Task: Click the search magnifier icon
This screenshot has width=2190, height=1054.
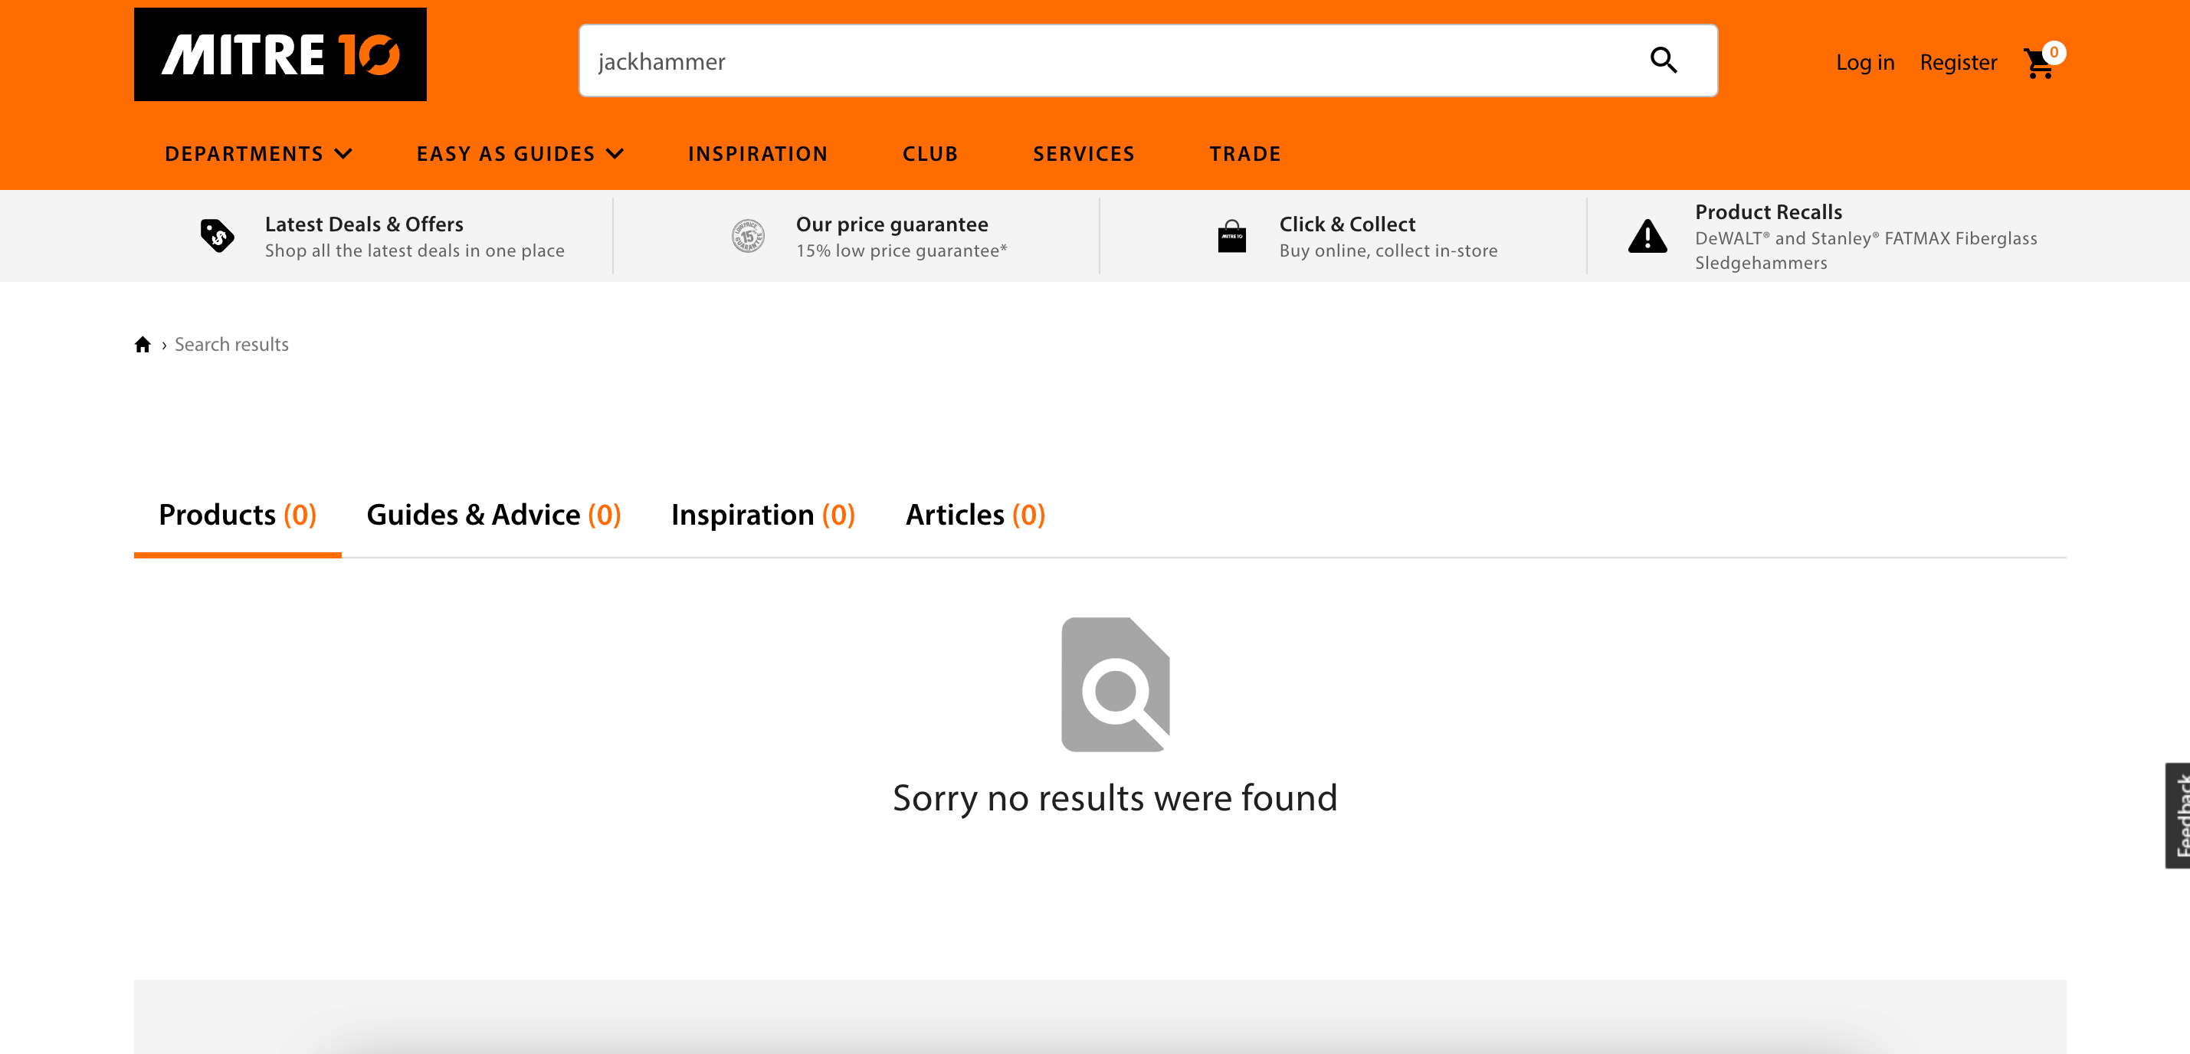Action: pos(1663,61)
